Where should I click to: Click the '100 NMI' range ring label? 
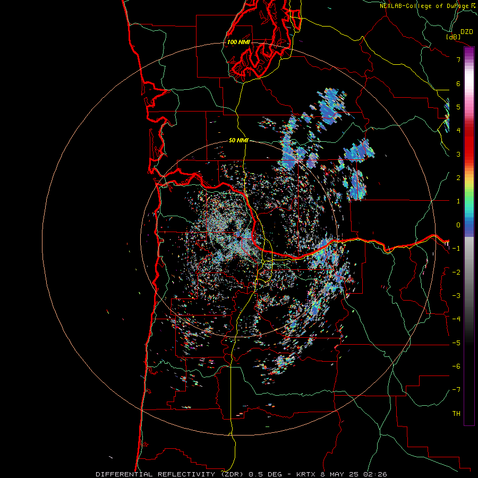(238, 42)
